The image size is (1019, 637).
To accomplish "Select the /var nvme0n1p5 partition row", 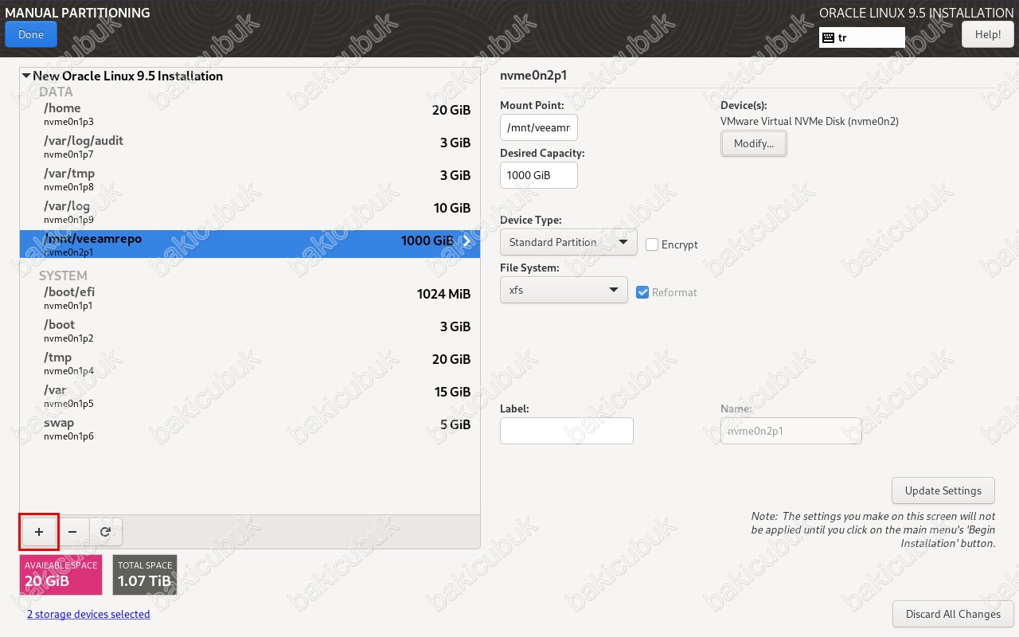I will (x=250, y=396).
